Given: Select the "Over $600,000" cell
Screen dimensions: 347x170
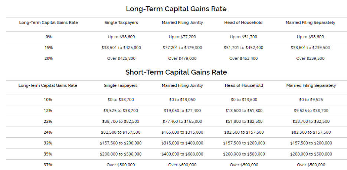Looking at the screenshot, I should point(182,164).
